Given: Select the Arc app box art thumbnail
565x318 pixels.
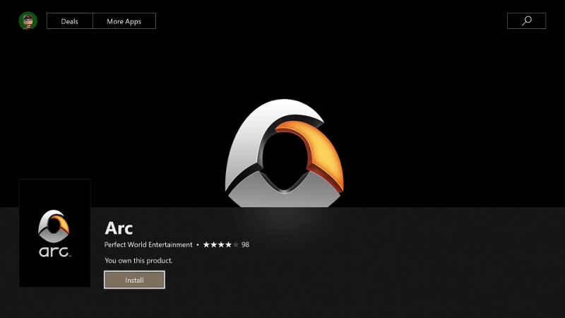Looking at the screenshot, I should (x=55, y=233).
